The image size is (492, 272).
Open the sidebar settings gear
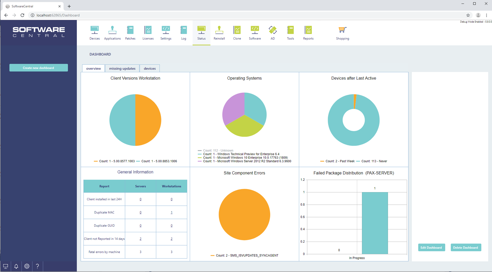coord(27,266)
